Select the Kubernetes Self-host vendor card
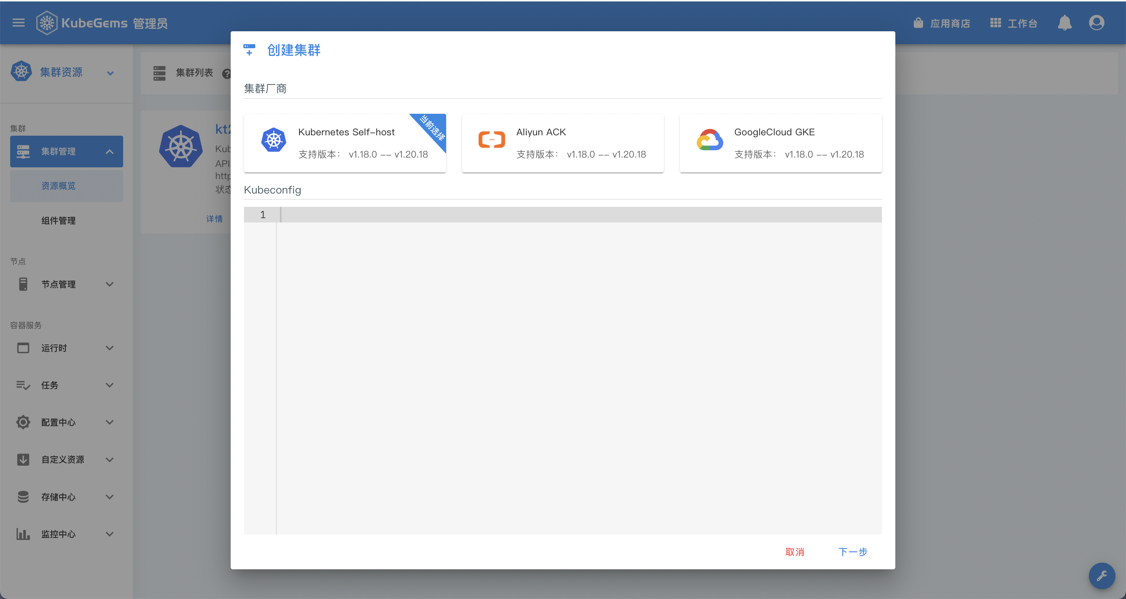 tap(345, 143)
